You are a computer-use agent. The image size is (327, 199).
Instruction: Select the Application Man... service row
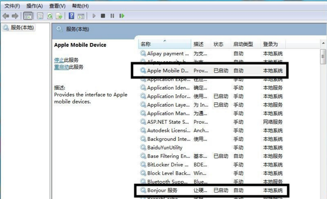(x=211, y=114)
